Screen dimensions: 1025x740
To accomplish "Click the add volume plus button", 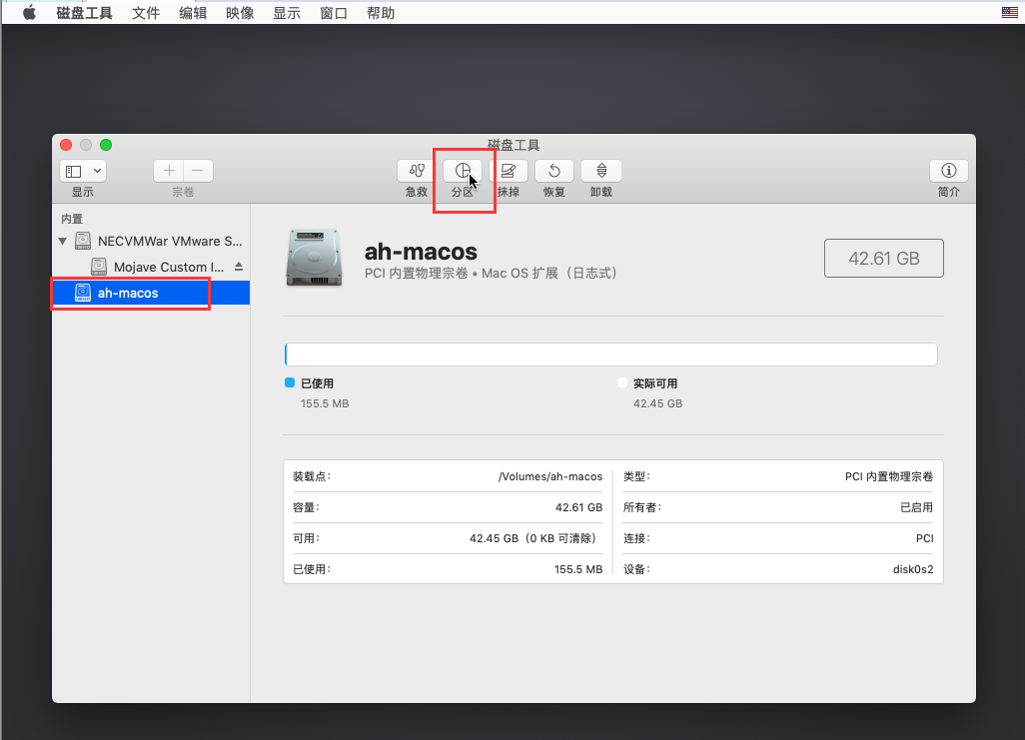I will click(x=169, y=171).
